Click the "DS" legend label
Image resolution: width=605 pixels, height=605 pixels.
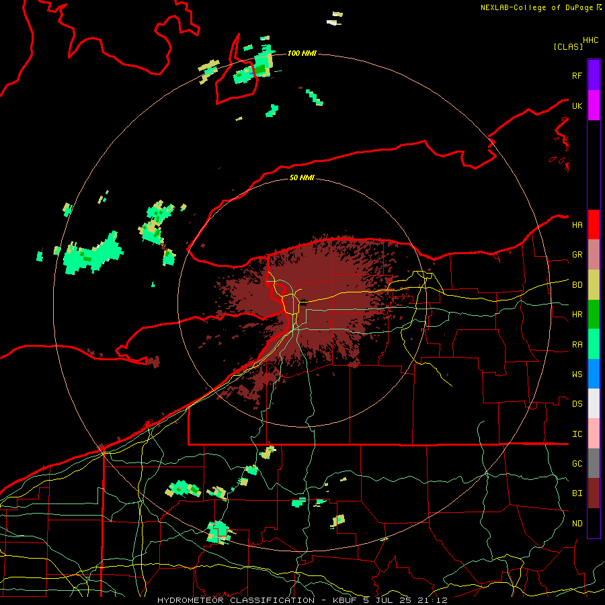point(577,404)
